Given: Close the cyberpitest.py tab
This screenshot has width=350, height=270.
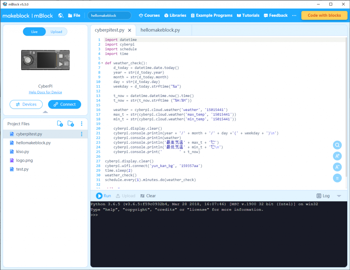Looking at the screenshot, I should tap(130, 30).
